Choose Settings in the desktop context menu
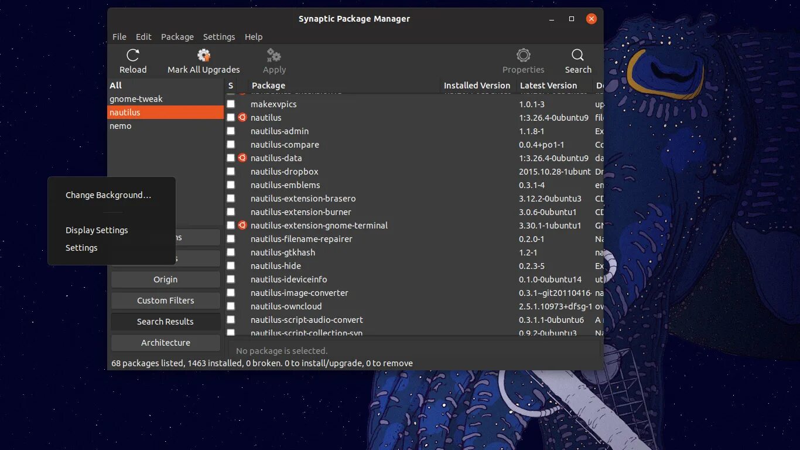This screenshot has height=450, width=800. click(81, 248)
